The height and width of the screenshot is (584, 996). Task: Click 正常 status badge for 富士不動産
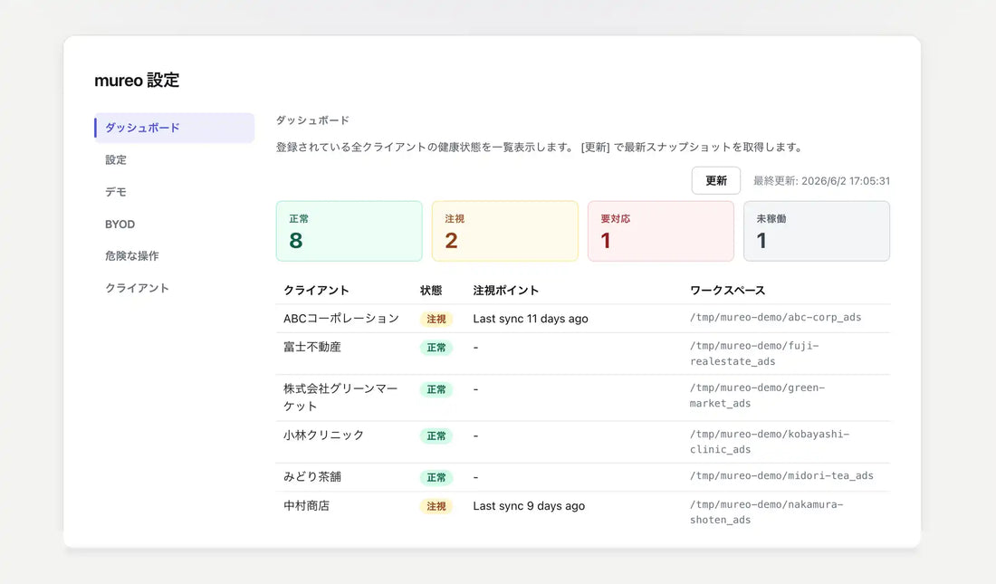(x=436, y=348)
